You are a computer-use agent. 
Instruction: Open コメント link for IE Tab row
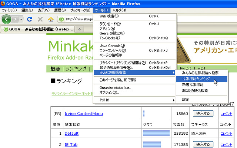click(x=226, y=145)
